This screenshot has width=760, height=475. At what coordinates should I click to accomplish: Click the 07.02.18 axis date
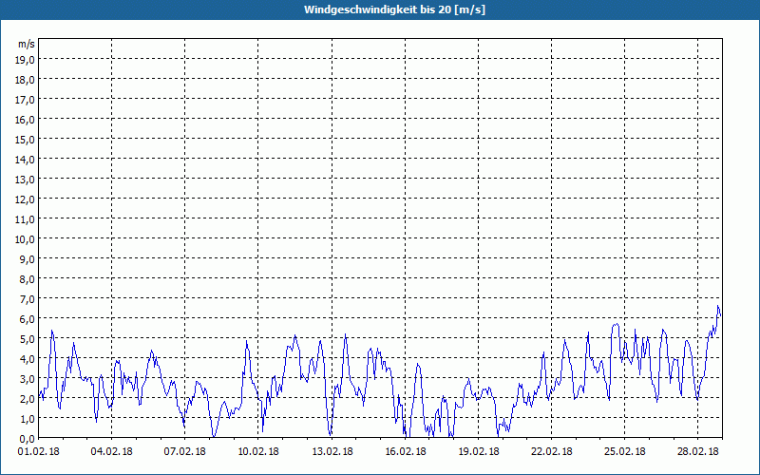pyautogui.click(x=184, y=451)
